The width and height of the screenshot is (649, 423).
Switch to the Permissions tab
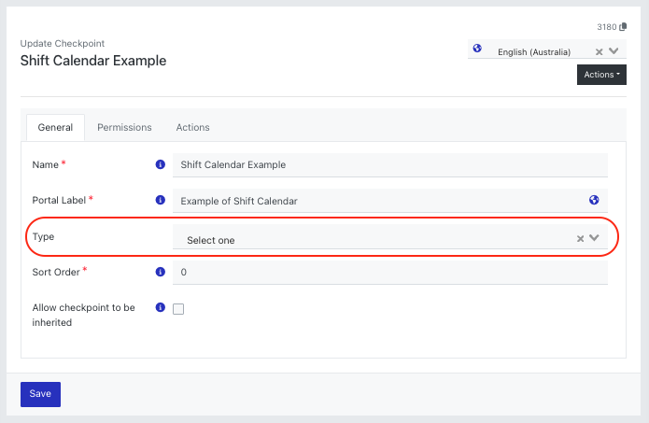124,128
